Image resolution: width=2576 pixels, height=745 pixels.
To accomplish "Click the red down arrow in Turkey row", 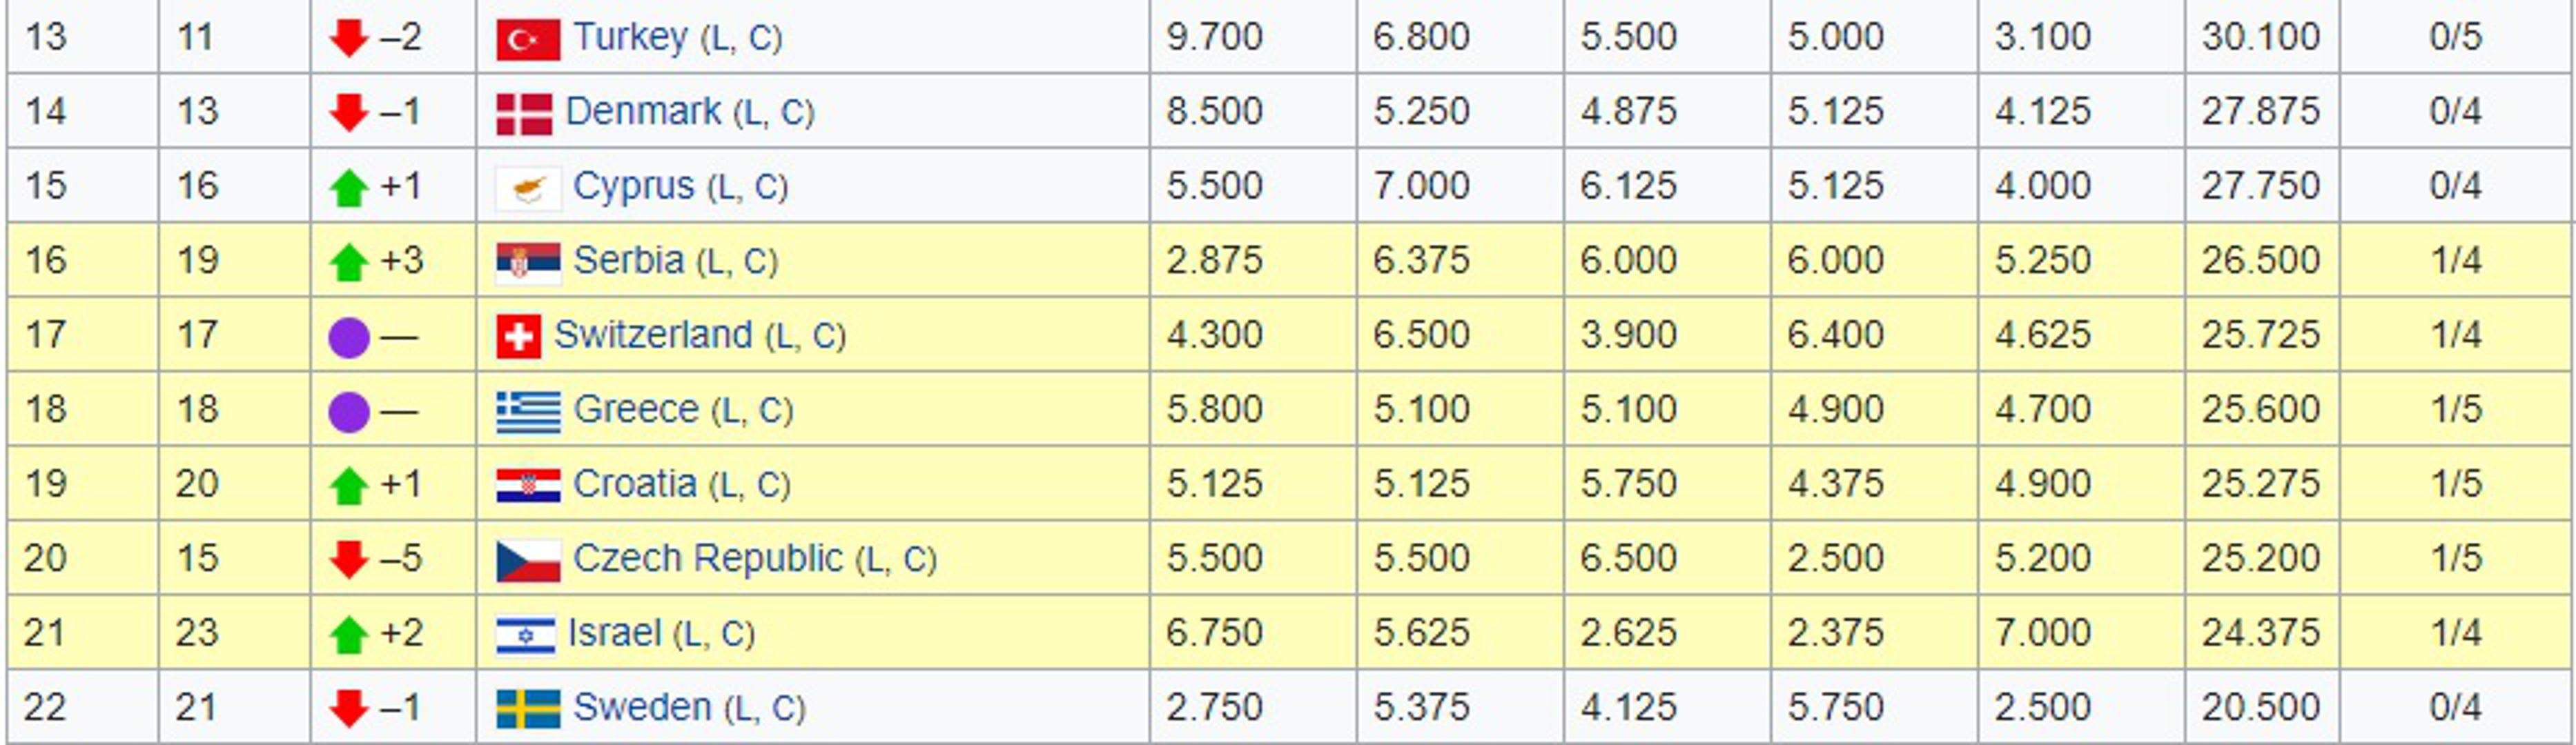I will click(x=349, y=39).
